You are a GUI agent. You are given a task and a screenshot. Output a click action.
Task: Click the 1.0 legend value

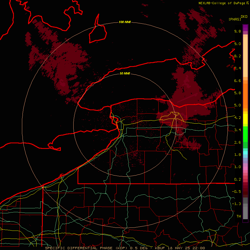(x=237, y=167)
